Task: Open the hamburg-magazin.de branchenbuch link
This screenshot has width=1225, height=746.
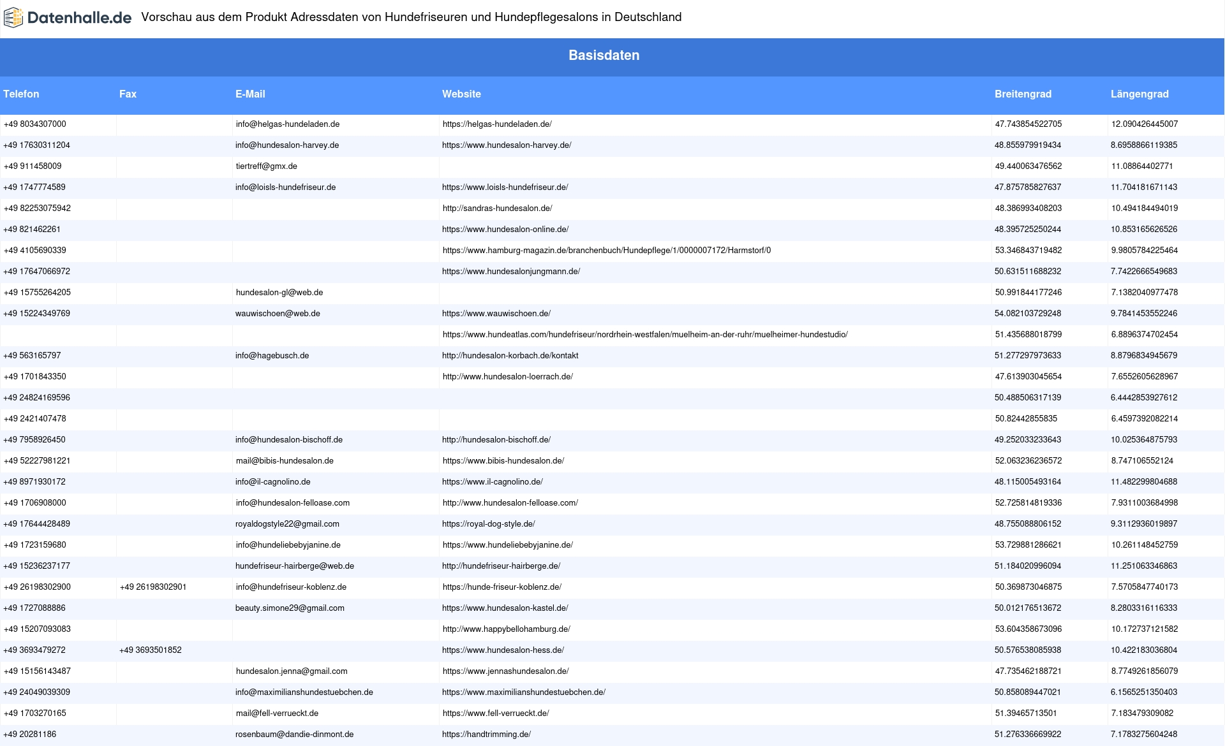Action: coord(607,251)
